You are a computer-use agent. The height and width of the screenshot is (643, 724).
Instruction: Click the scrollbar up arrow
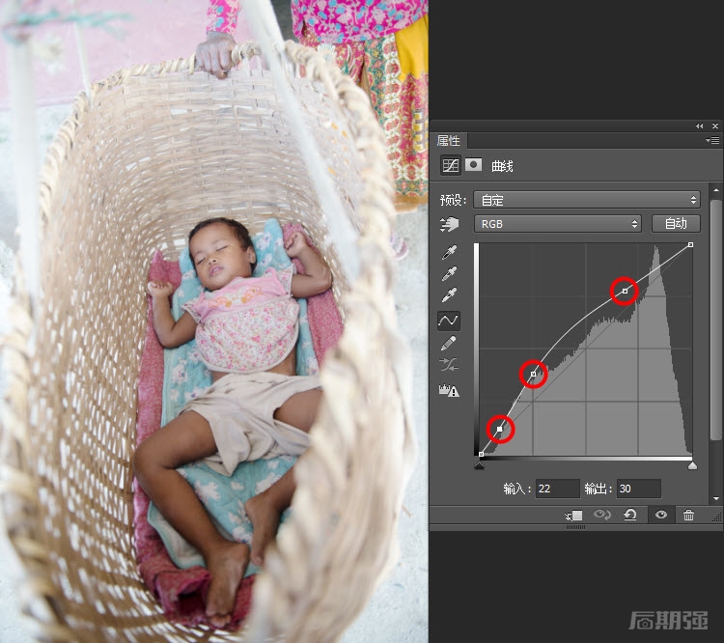pos(716,190)
